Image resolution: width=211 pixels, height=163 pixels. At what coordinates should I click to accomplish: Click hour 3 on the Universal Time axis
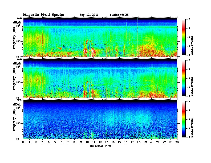[43, 142]
